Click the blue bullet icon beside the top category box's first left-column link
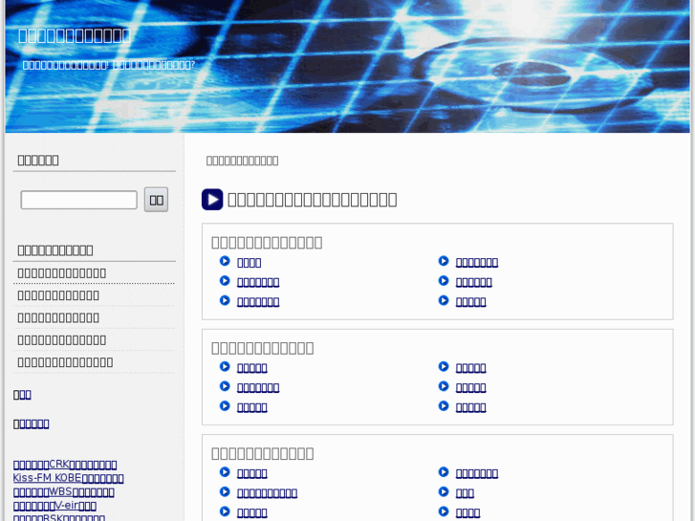The height and width of the screenshot is (521, 695). click(x=225, y=261)
